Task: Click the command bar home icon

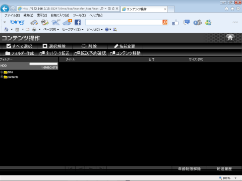Action: pyautogui.click(x=7, y=30)
